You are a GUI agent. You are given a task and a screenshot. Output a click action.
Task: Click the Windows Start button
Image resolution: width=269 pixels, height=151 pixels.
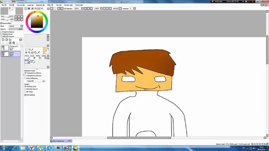pyautogui.click(x=4, y=148)
